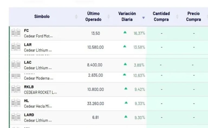Click the 33.260,00 last price for HL
This screenshot has height=128, width=208.
click(95, 103)
